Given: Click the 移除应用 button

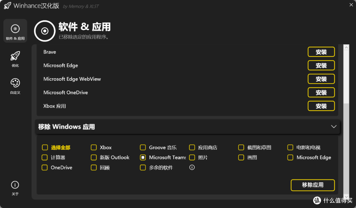Looking at the screenshot, I should tap(312, 185).
